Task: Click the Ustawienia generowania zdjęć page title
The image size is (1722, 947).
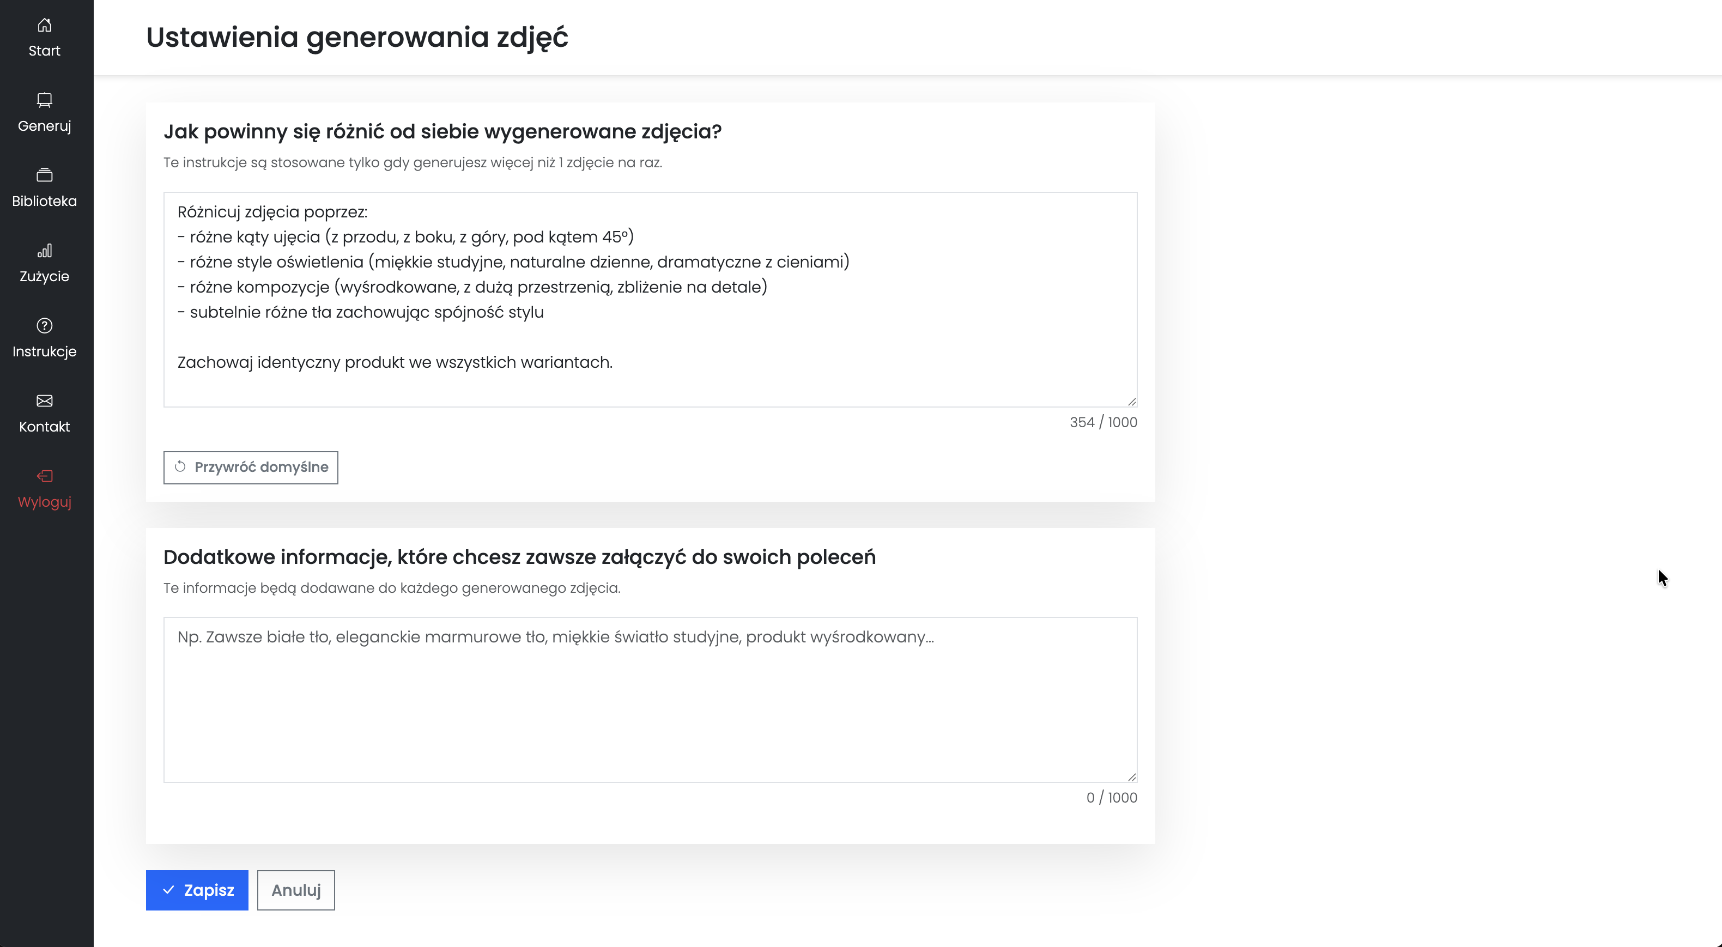Action: pyautogui.click(x=357, y=38)
